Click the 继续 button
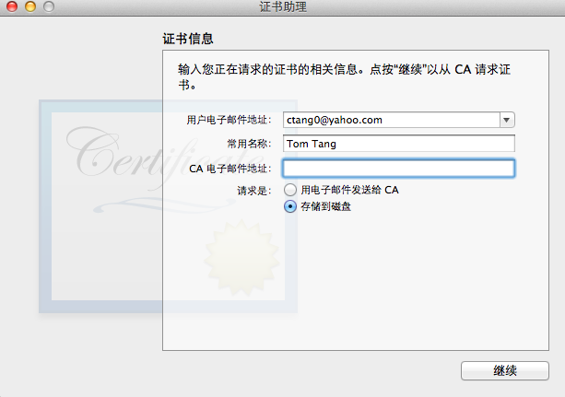This screenshot has height=397, width=565. [x=505, y=370]
